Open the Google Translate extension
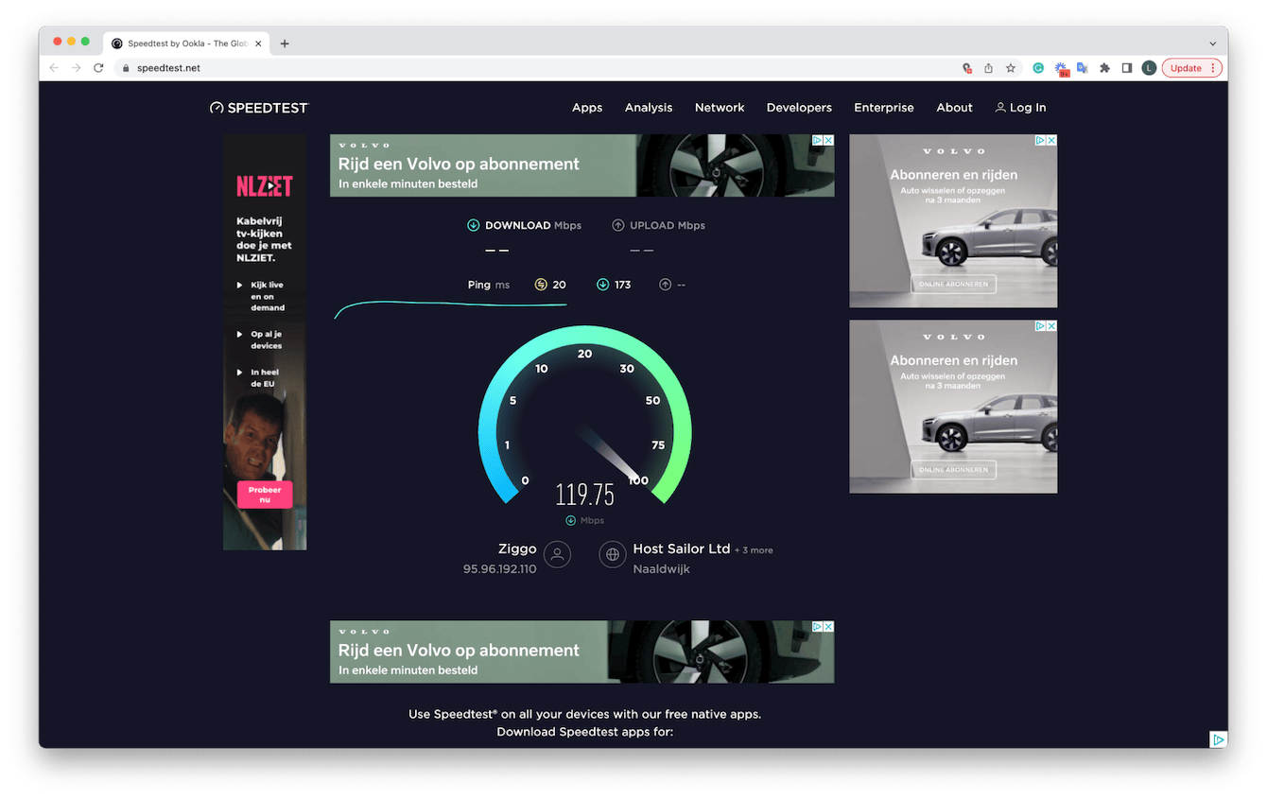Image resolution: width=1267 pixels, height=800 pixels. (1083, 68)
